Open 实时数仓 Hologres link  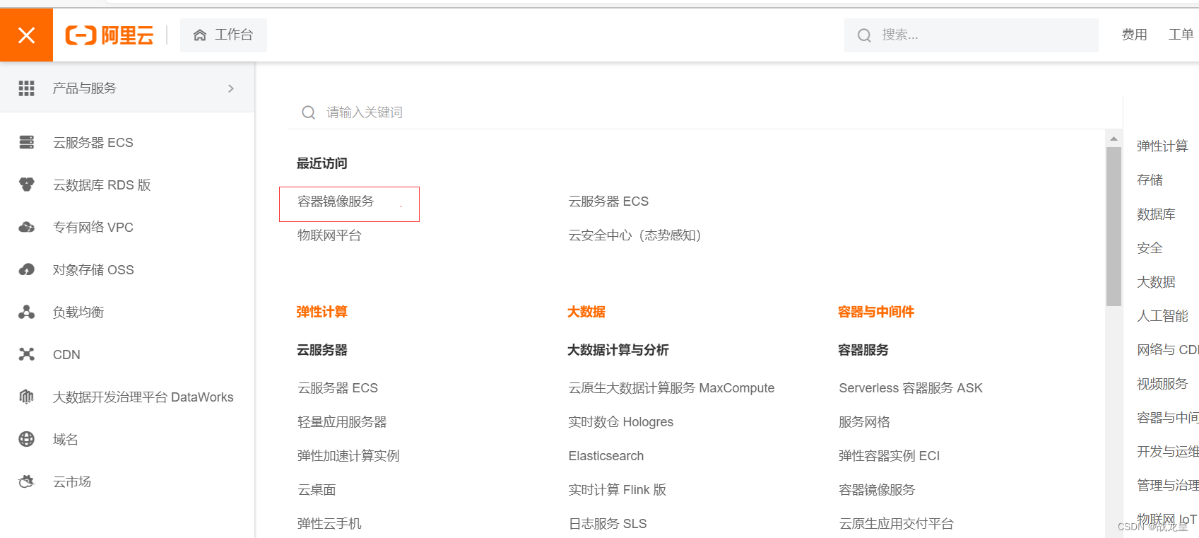point(621,422)
